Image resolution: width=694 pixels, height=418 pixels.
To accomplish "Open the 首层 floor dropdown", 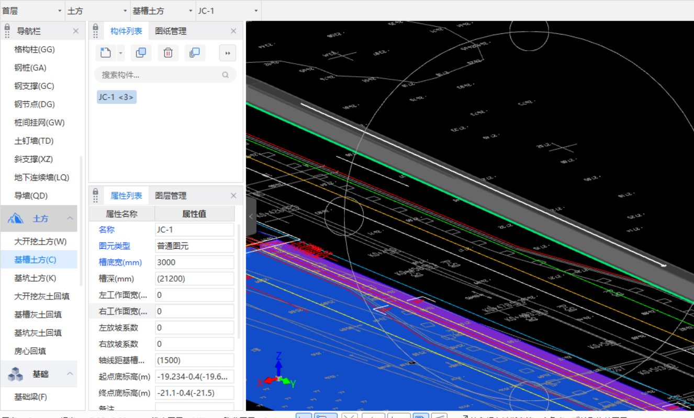I will 32,10.
